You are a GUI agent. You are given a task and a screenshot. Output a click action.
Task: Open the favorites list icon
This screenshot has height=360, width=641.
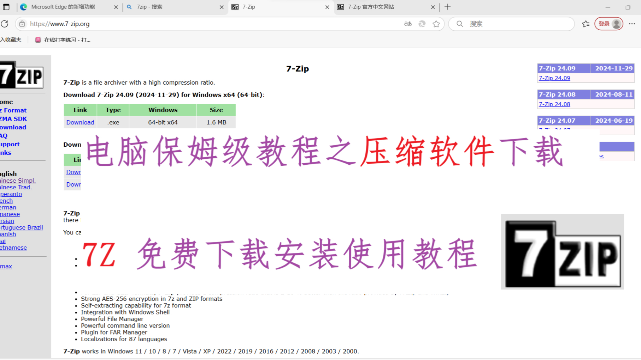(x=586, y=24)
